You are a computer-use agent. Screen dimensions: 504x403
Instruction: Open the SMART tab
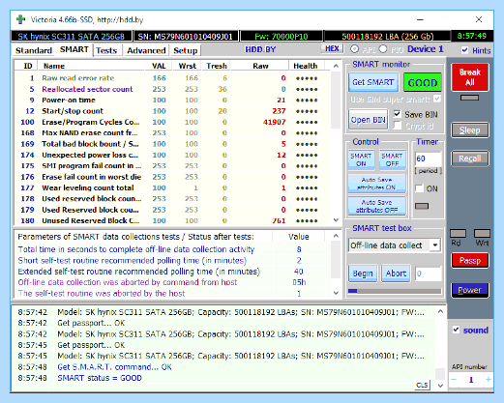(74, 49)
